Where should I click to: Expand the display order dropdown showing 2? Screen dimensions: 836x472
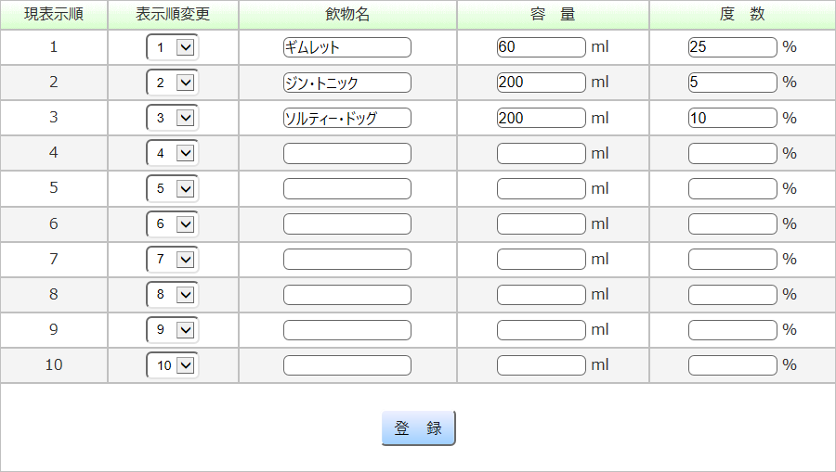pos(173,83)
